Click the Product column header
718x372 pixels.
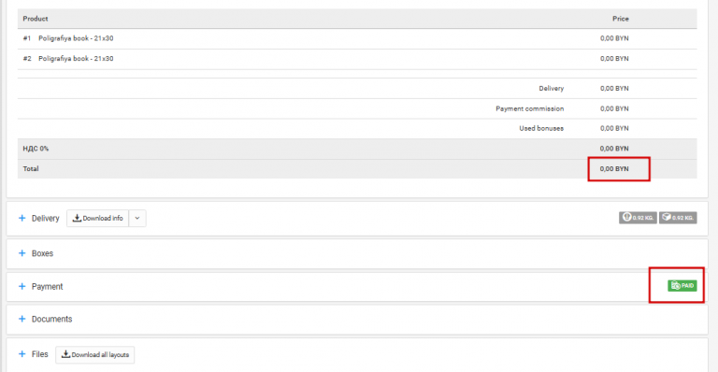pos(36,19)
